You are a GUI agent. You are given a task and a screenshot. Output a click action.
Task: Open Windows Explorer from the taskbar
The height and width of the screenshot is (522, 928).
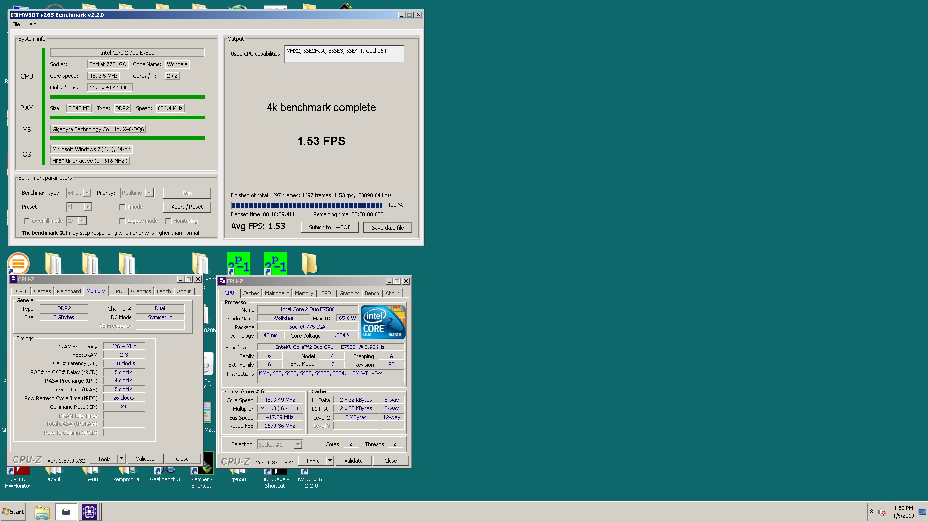42,512
